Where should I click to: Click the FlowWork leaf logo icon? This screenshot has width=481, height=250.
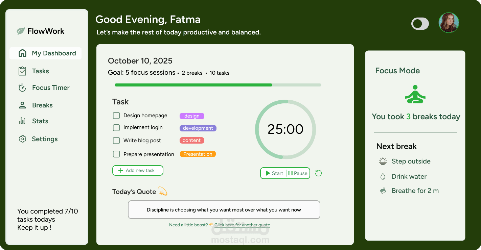[21, 31]
